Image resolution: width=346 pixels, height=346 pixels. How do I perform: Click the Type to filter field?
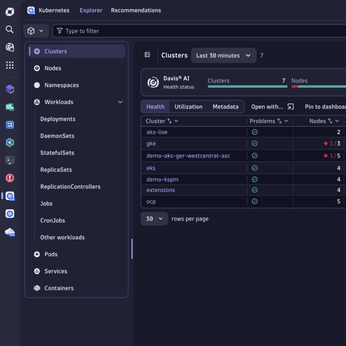pos(200,31)
